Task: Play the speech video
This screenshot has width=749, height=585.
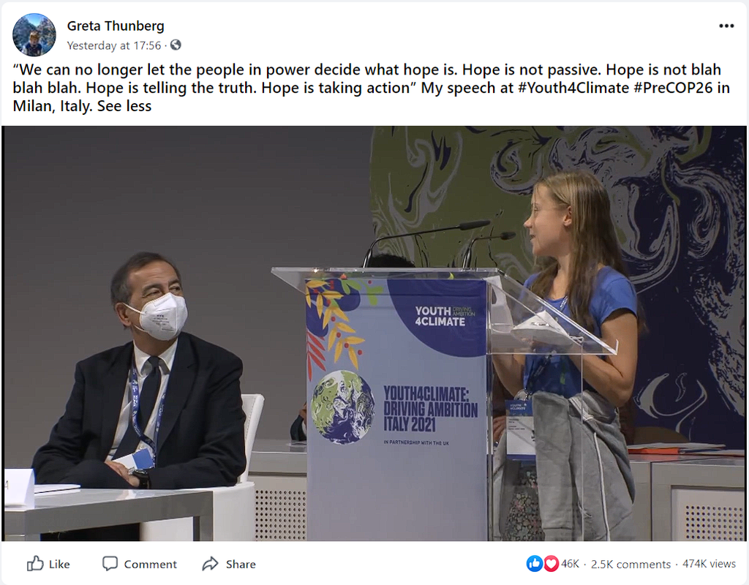Action: click(374, 333)
